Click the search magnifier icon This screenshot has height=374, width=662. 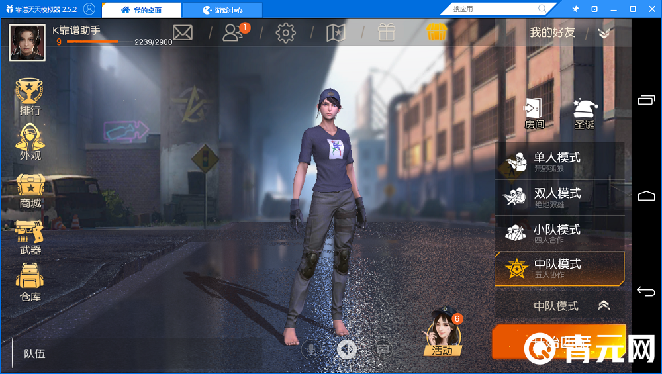pos(542,9)
